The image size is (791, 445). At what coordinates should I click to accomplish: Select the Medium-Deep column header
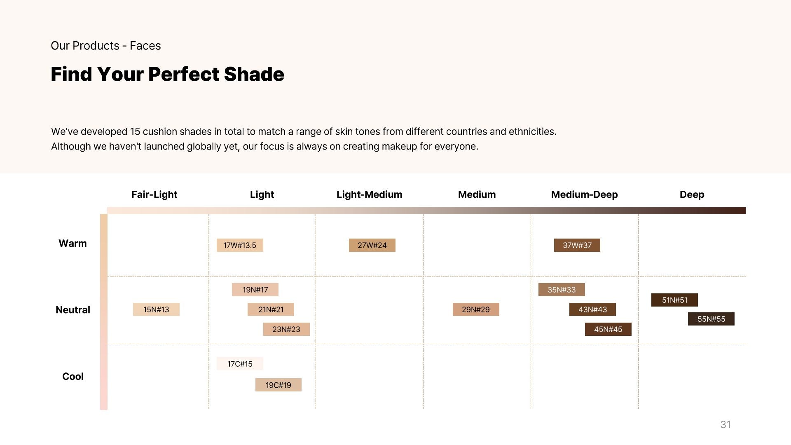tap(584, 194)
